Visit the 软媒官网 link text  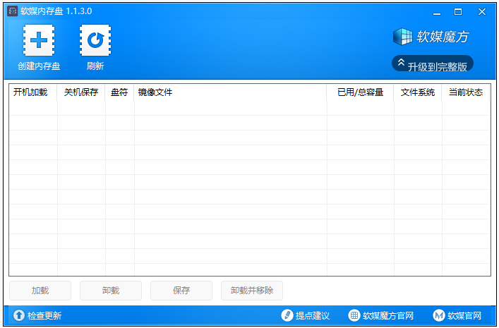pyautogui.click(x=464, y=315)
